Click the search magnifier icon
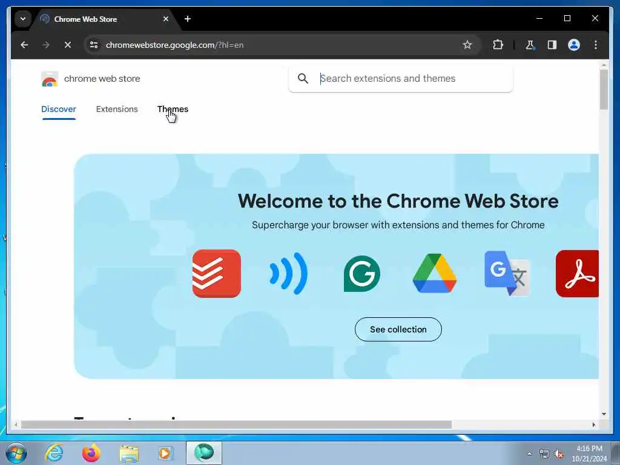 point(303,78)
